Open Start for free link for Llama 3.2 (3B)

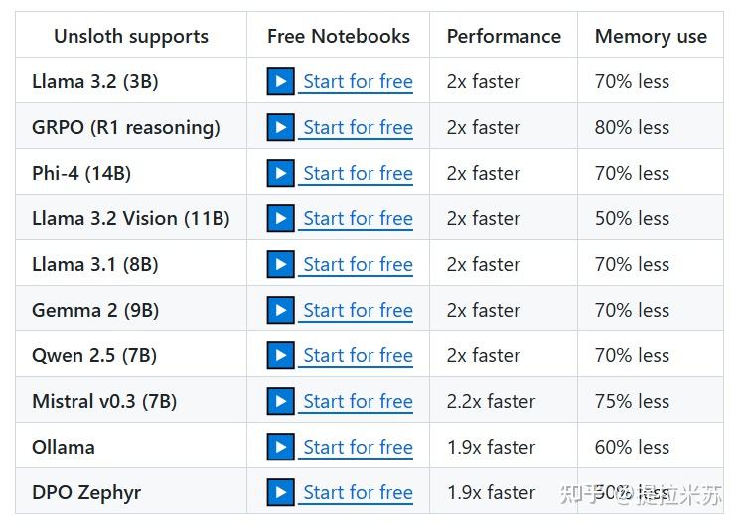(358, 82)
